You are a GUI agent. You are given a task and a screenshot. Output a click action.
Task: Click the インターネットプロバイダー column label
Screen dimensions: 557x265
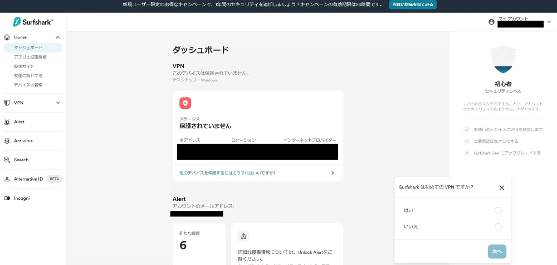(310, 140)
